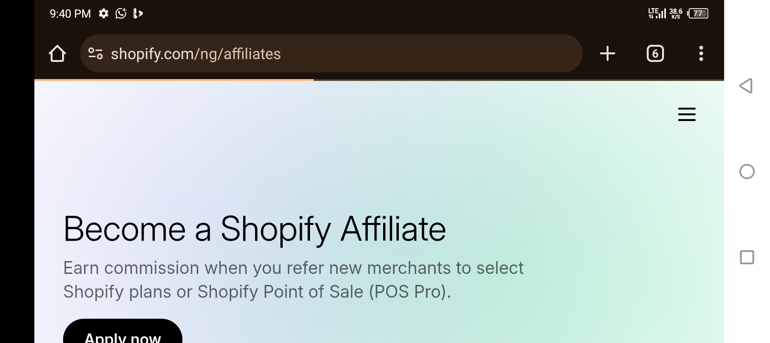This screenshot has width=770, height=343.
Task: Open the browser three-dot overflow menu
Action: point(701,53)
